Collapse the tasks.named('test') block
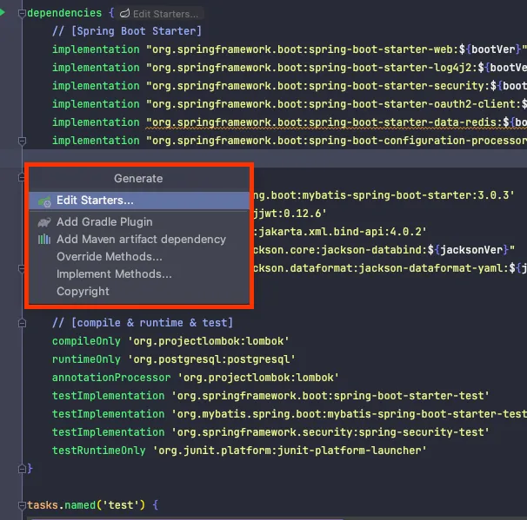Image resolution: width=527 pixels, height=520 pixels. click(23, 505)
